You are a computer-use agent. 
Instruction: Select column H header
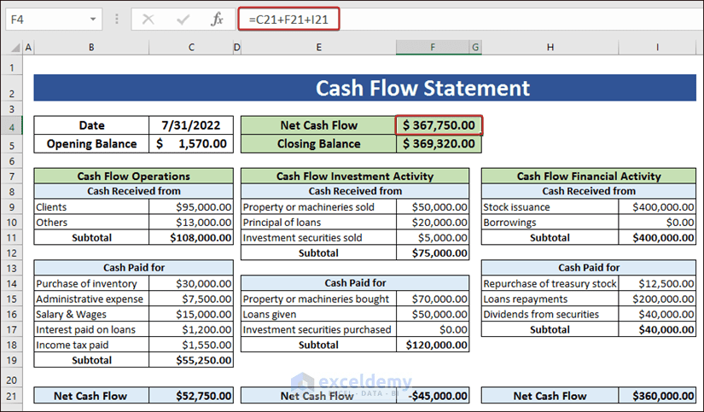point(550,47)
